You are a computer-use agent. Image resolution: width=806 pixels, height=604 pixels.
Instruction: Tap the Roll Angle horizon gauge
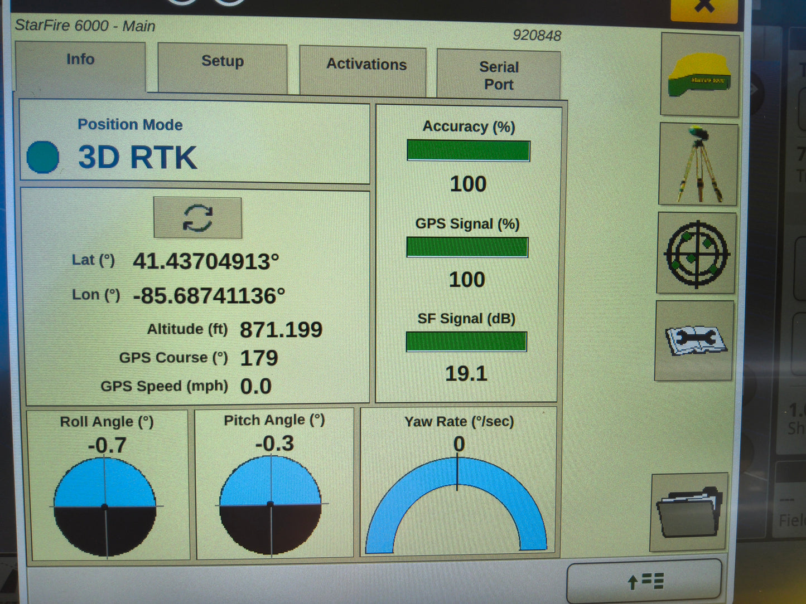(105, 506)
